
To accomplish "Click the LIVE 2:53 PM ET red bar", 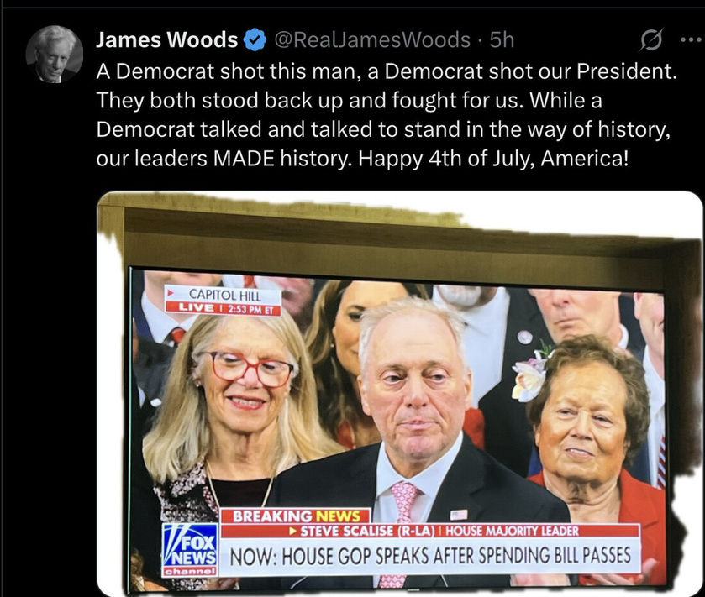I will click(x=223, y=308).
